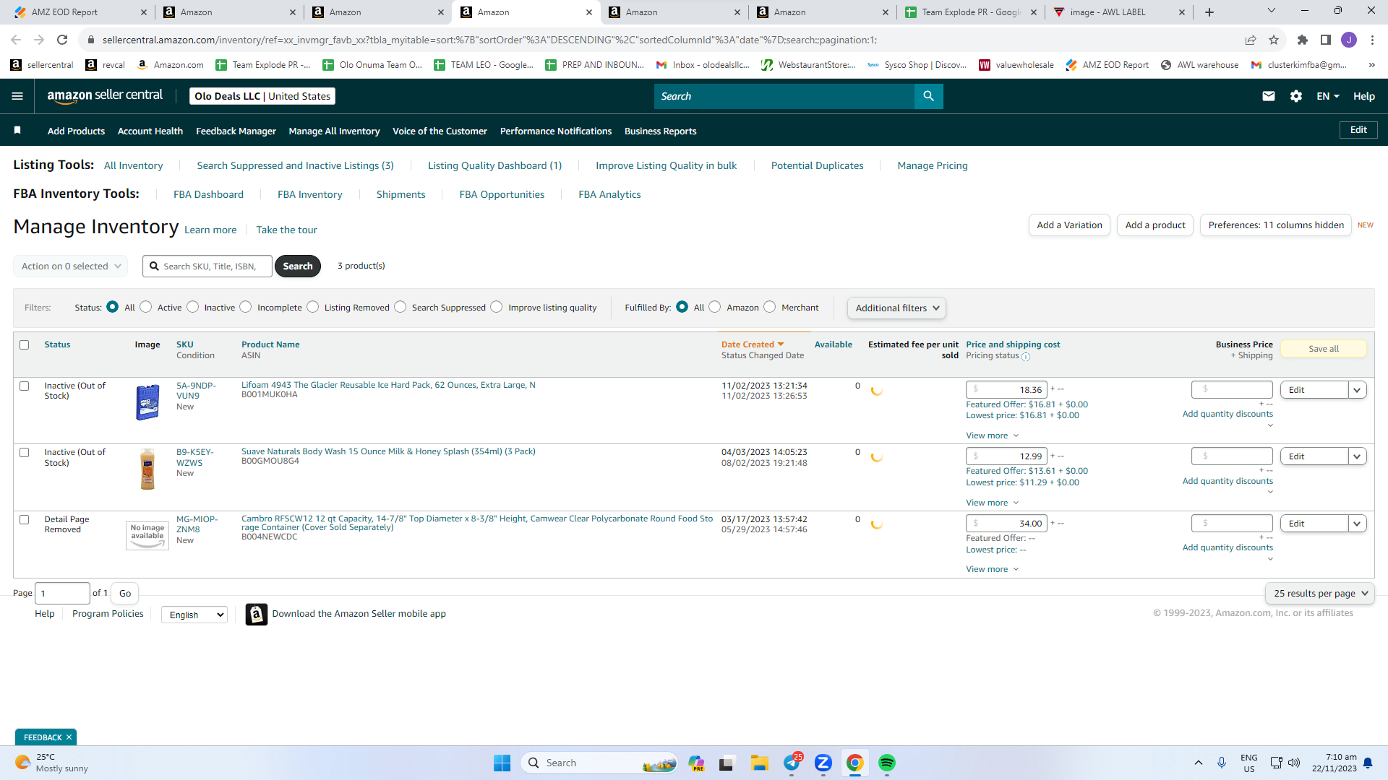Open the English language dropdown in footer

194,615
